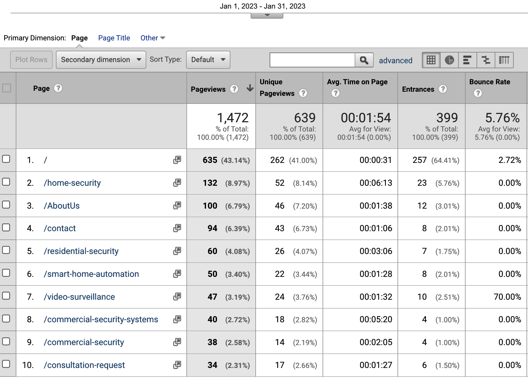Open the Secondary dimension dropdown

point(101,60)
